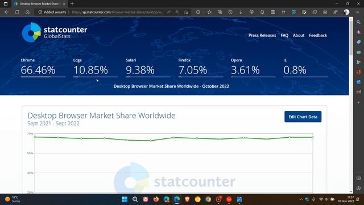The width and height of the screenshot is (364, 205).
Task: Click the Edit Chart Data button
Action: coord(303,117)
